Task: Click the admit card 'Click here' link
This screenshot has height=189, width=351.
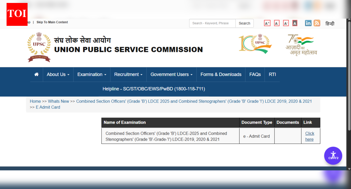Action: 309,136
